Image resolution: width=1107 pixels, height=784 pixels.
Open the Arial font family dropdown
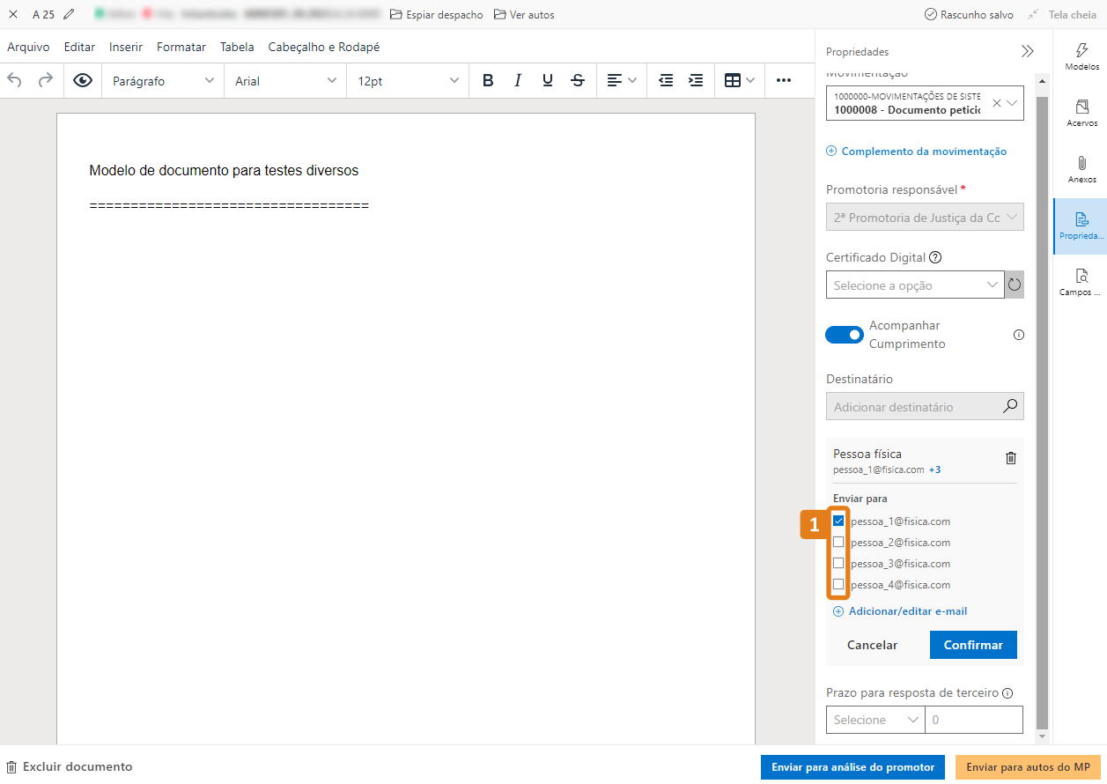tap(285, 80)
